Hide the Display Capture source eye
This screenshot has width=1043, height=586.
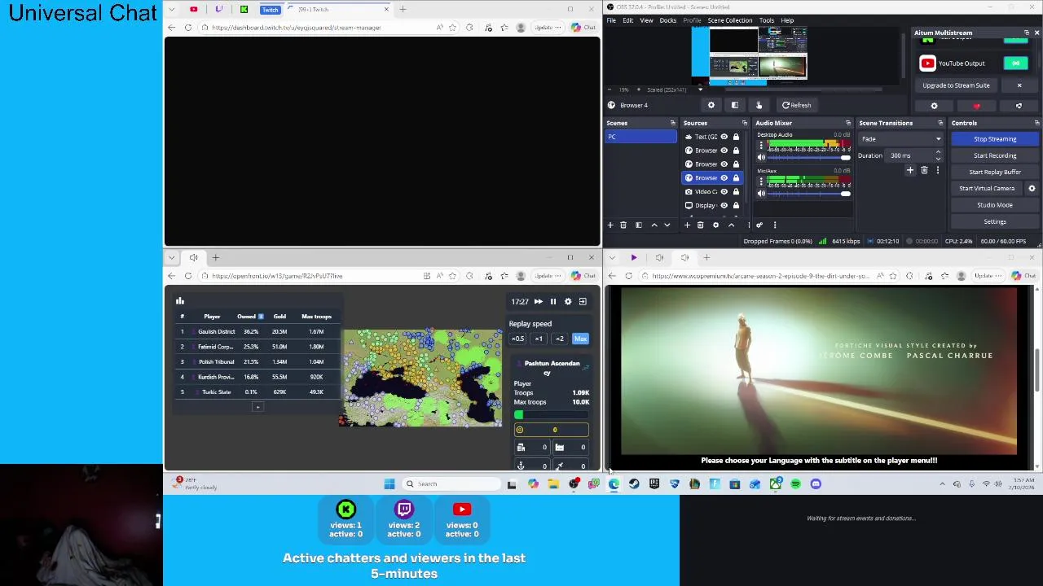click(x=724, y=205)
